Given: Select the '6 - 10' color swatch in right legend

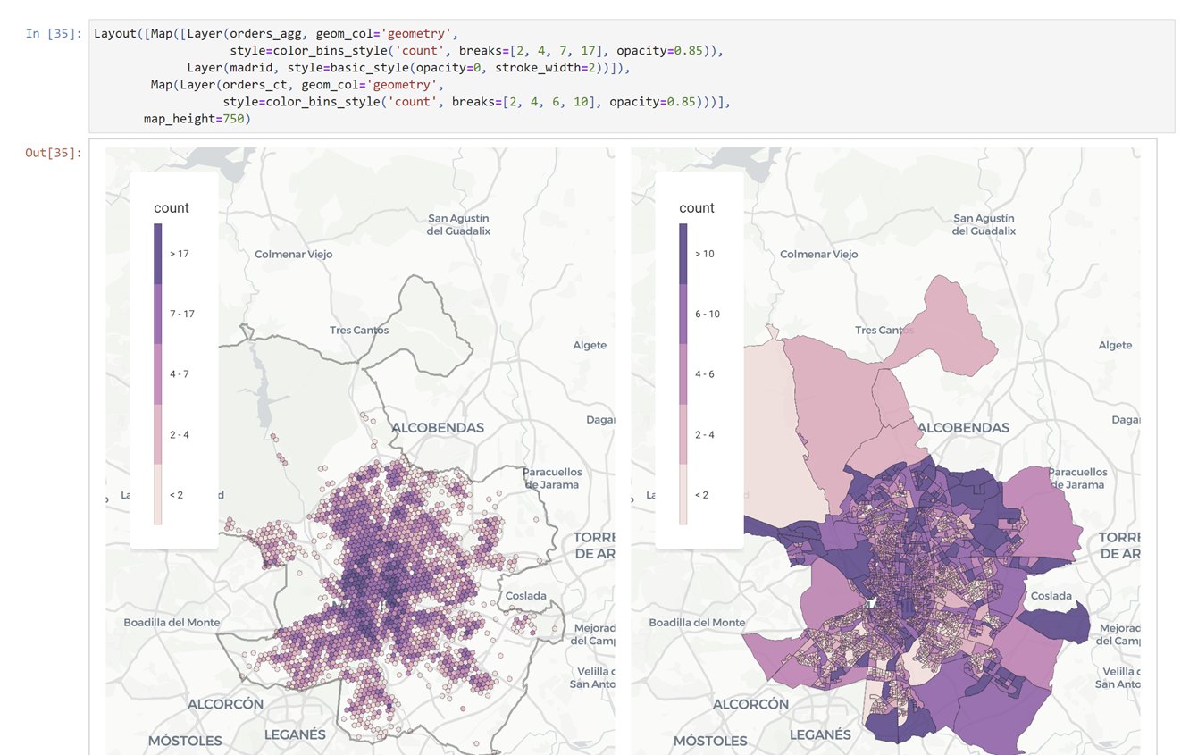Looking at the screenshot, I should (x=683, y=314).
